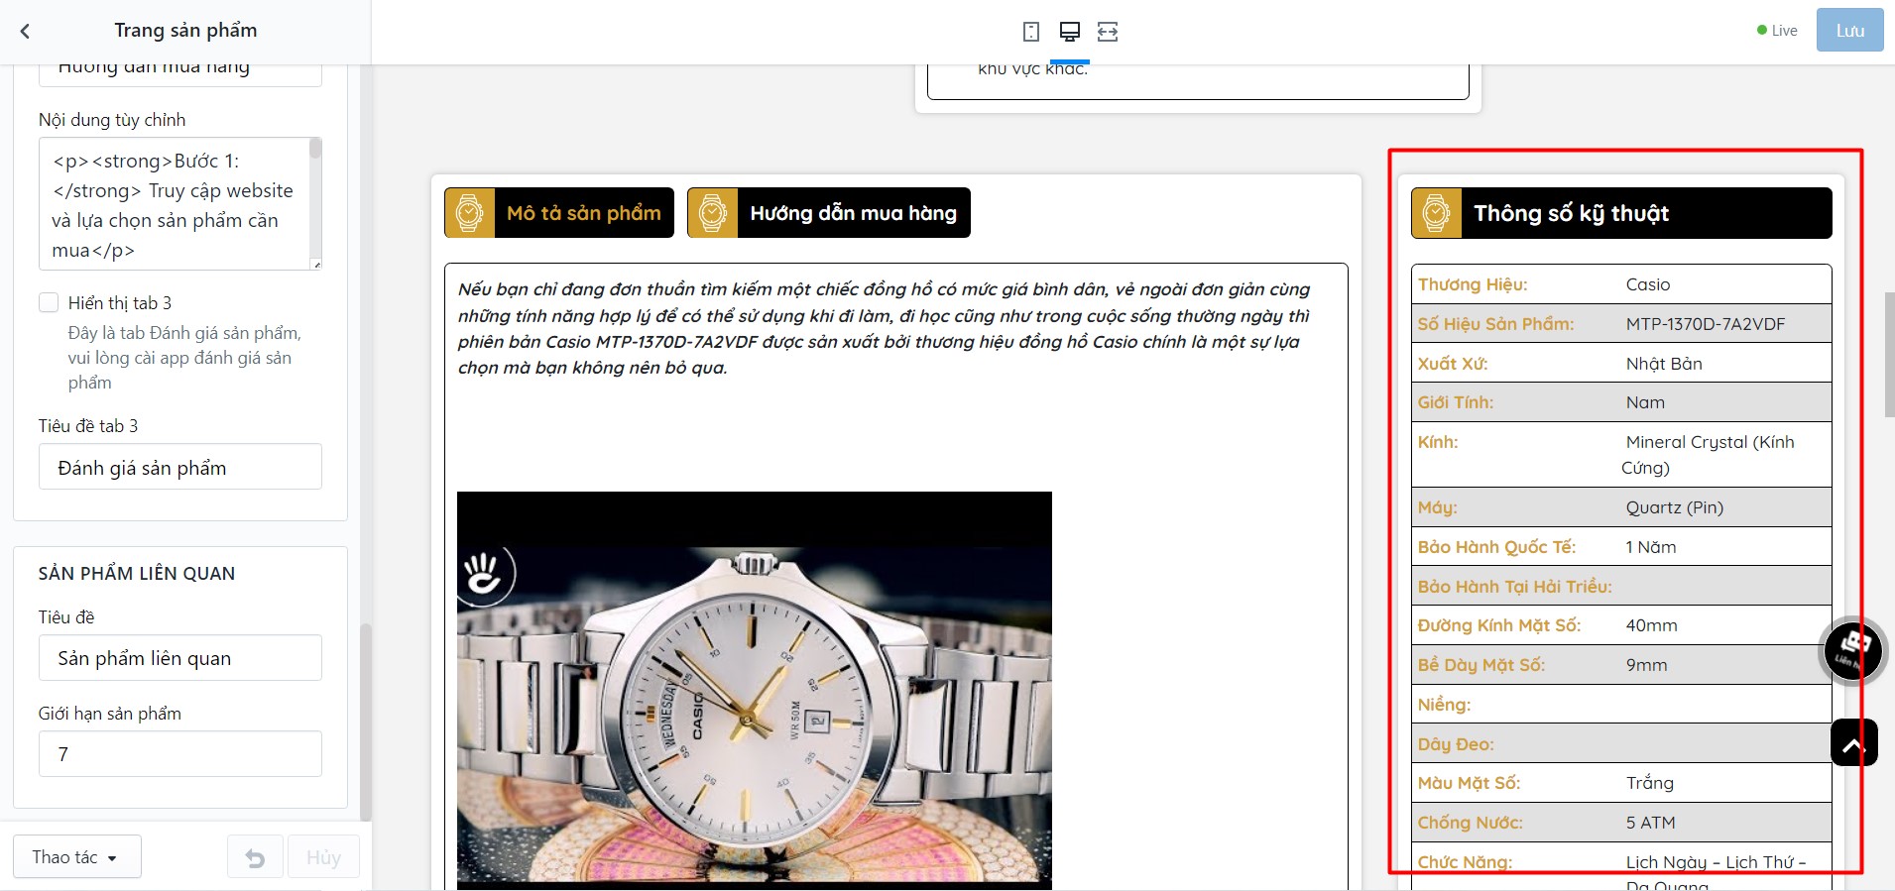Click watch icon beside Mô tả sản phẩm
Image resolution: width=1895 pixels, height=891 pixels.
coord(469,213)
